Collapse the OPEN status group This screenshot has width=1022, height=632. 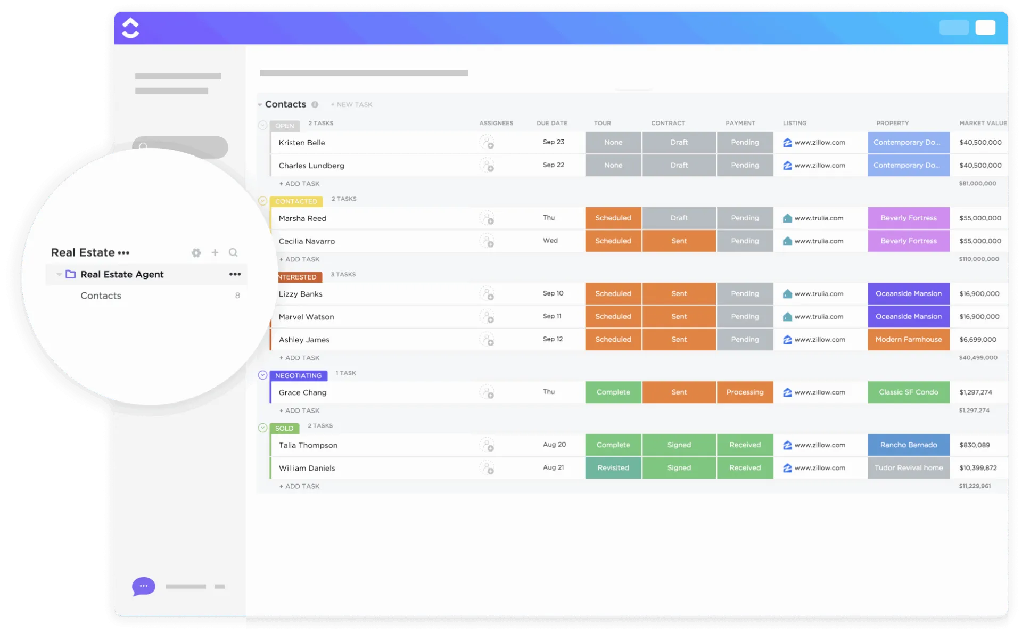click(262, 125)
